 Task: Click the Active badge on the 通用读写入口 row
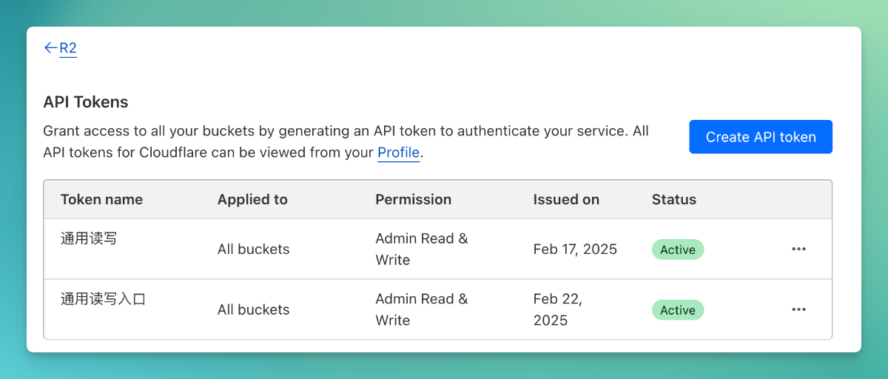pos(678,310)
